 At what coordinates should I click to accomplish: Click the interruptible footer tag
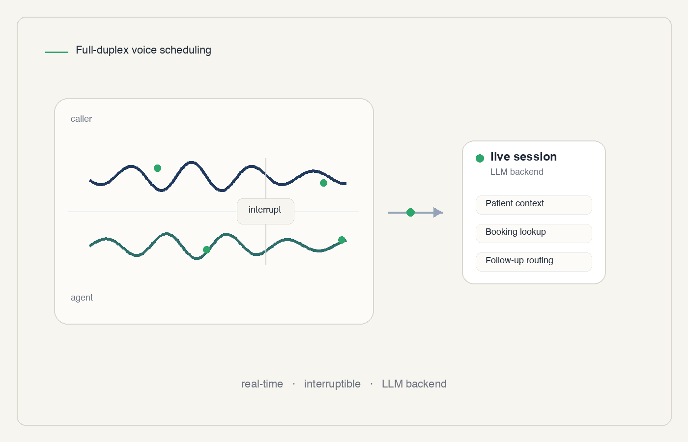click(x=332, y=384)
